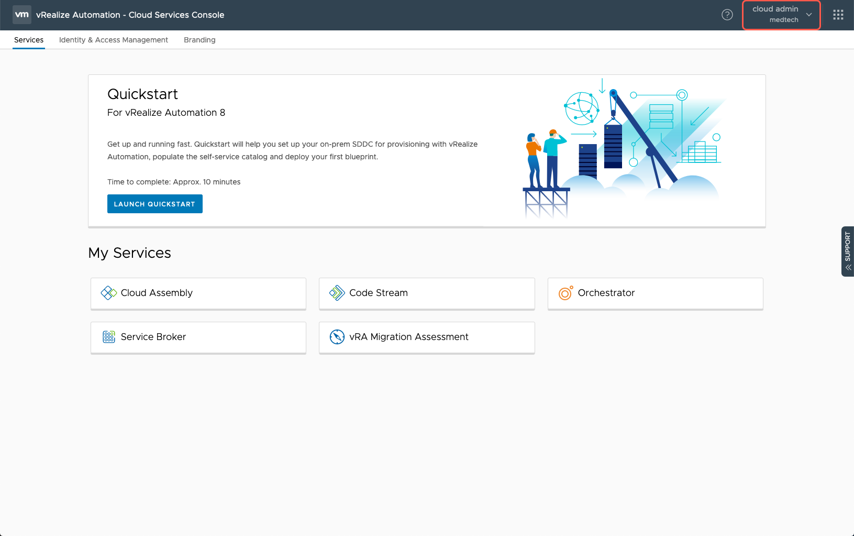Viewport: 854px width, 536px height.
Task: Go to the Branding tab
Action: click(199, 40)
